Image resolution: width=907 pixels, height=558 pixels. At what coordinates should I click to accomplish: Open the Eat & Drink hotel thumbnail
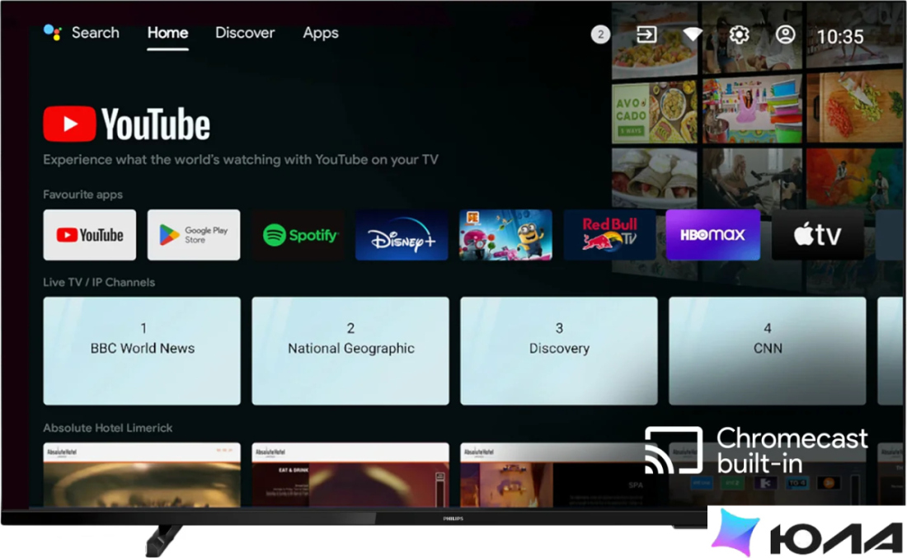click(x=350, y=475)
